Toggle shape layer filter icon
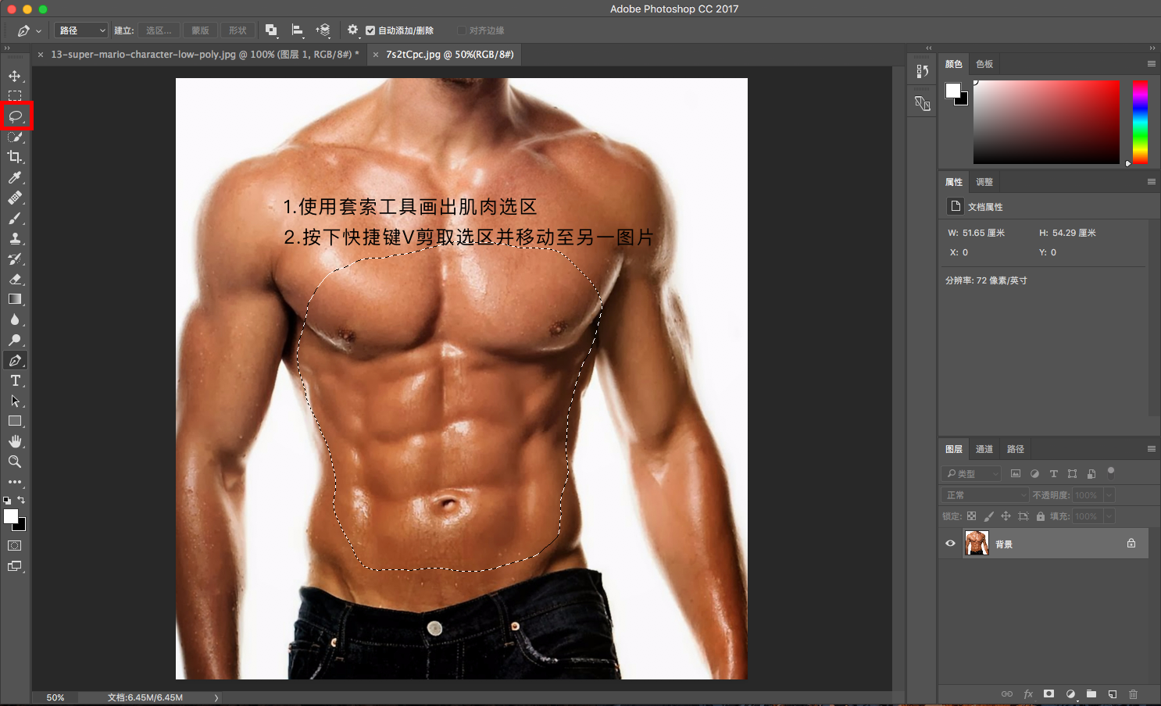 [x=1072, y=473]
